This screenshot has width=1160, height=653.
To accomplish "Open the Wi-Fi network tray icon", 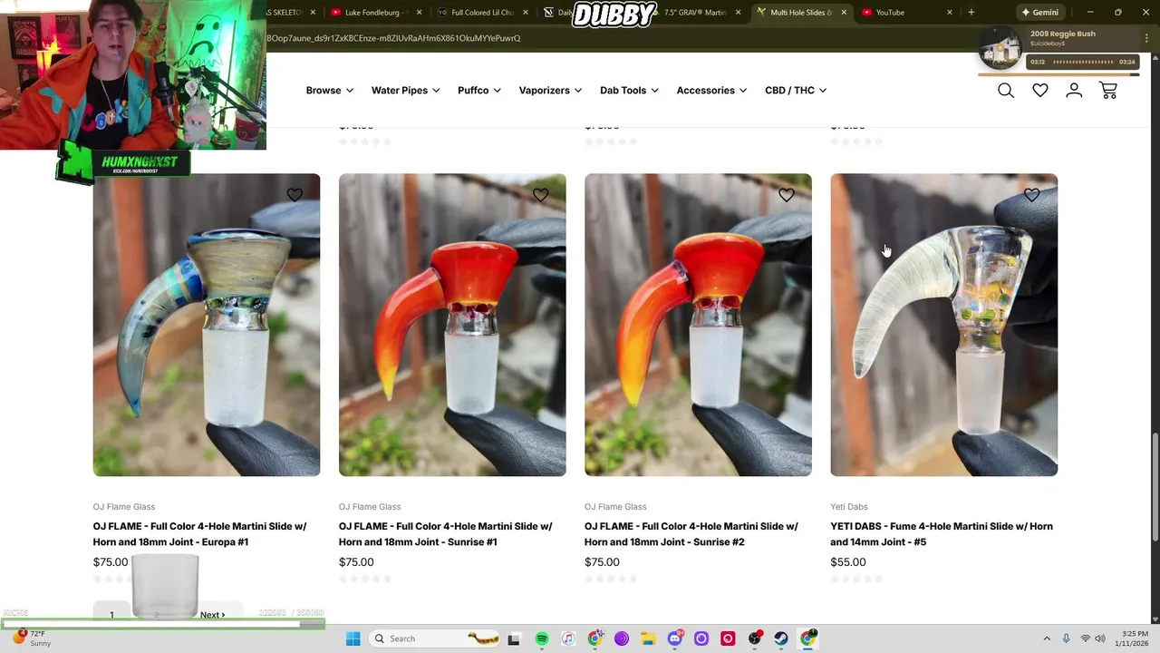I will 1085,638.
